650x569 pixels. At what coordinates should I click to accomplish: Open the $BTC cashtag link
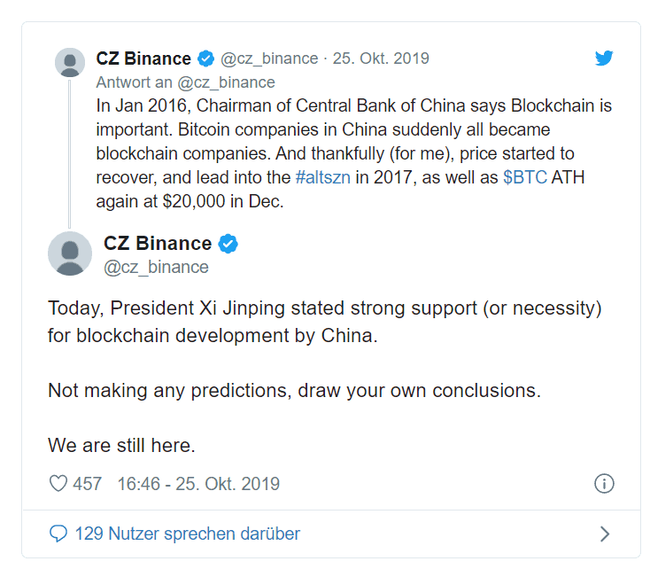point(525,177)
